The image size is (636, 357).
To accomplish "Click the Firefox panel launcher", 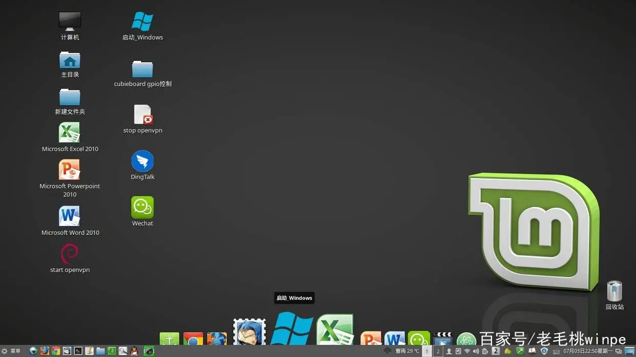I will tap(45, 351).
